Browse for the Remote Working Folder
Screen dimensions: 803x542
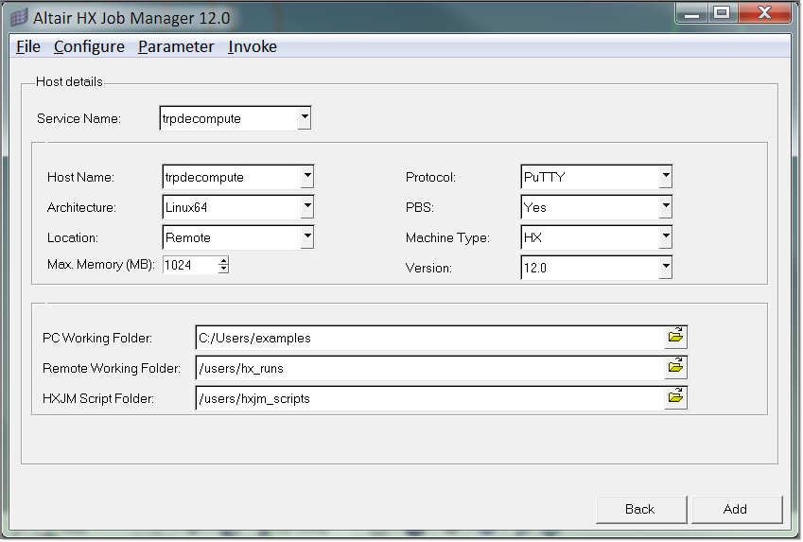(x=675, y=367)
